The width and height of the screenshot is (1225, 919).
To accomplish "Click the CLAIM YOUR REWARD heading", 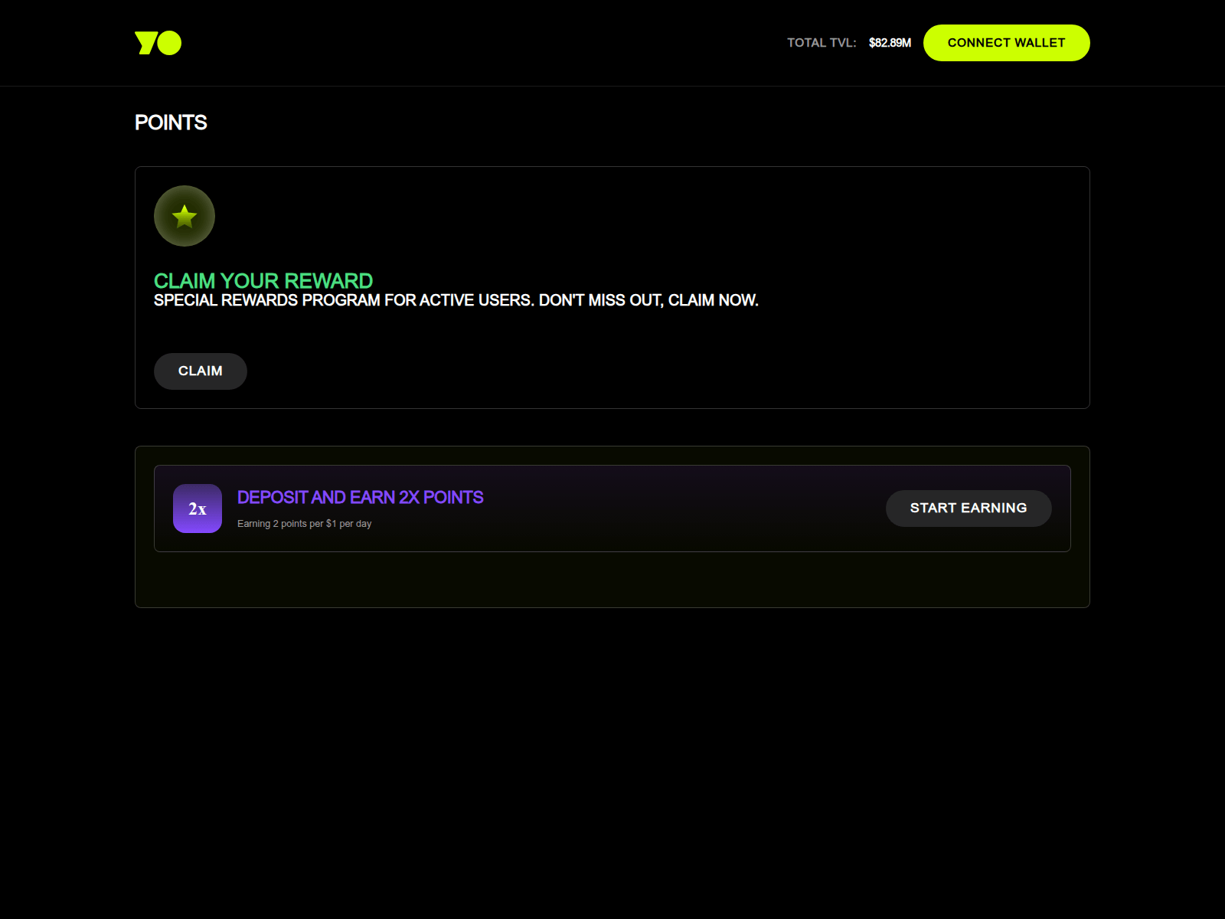I will coord(263,280).
